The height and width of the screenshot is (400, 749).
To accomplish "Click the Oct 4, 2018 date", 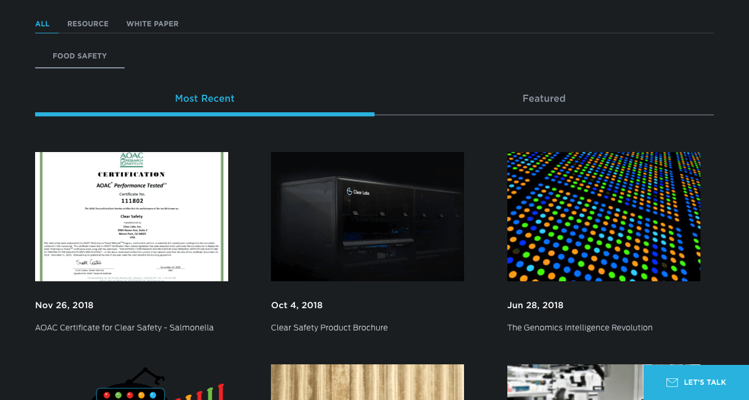I will 297,305.
